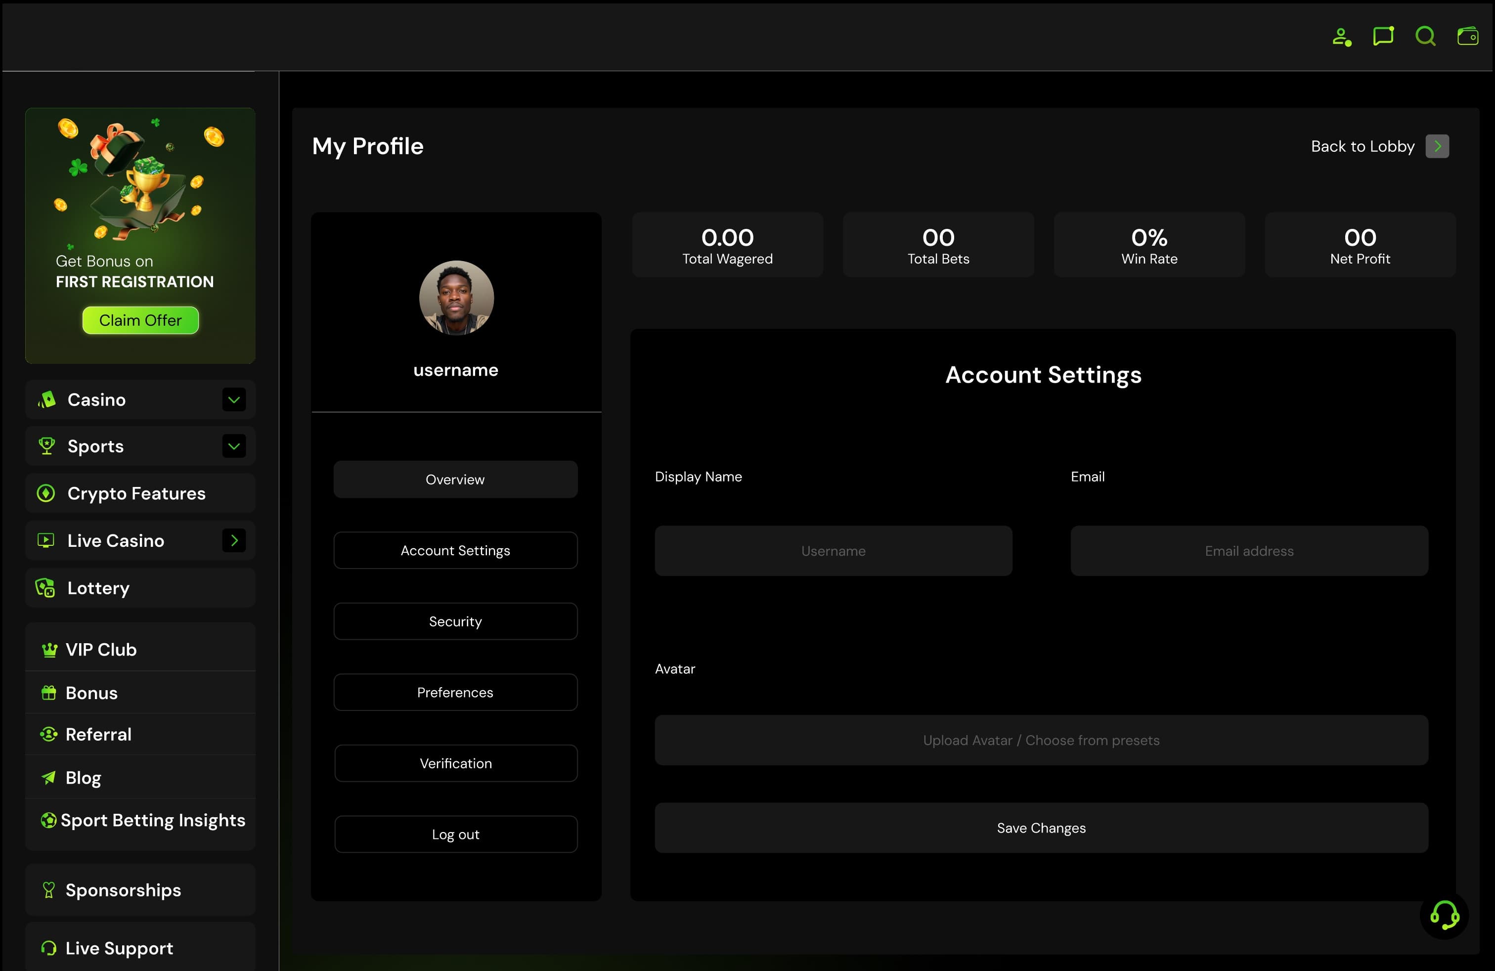Click the Bonus gift icon
Viewport: 1495px width, 971px height.
point(48,693)
